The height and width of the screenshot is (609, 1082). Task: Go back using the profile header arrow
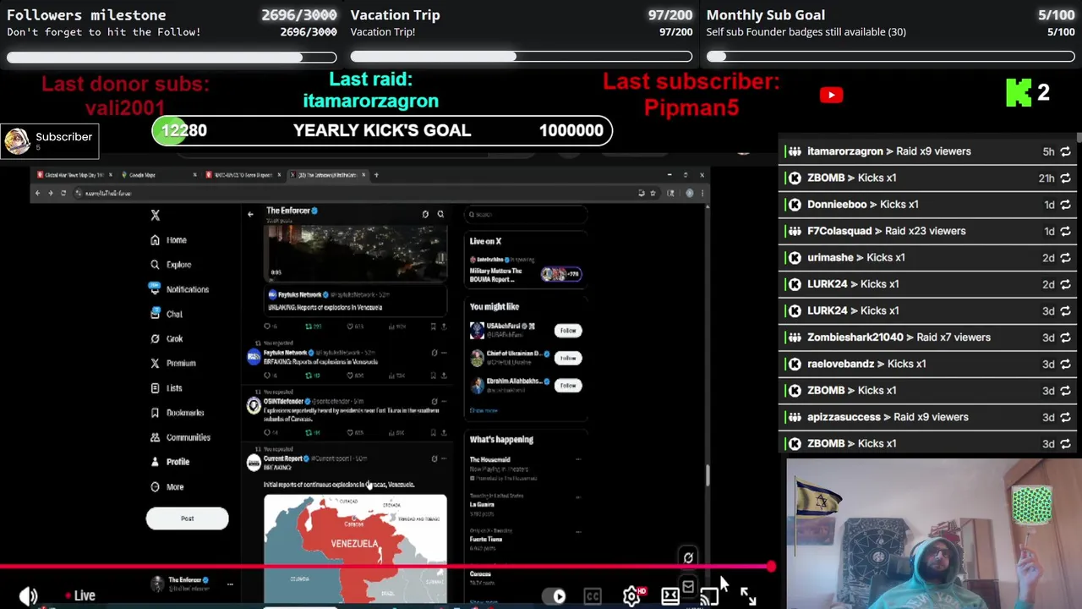[250, 214]
